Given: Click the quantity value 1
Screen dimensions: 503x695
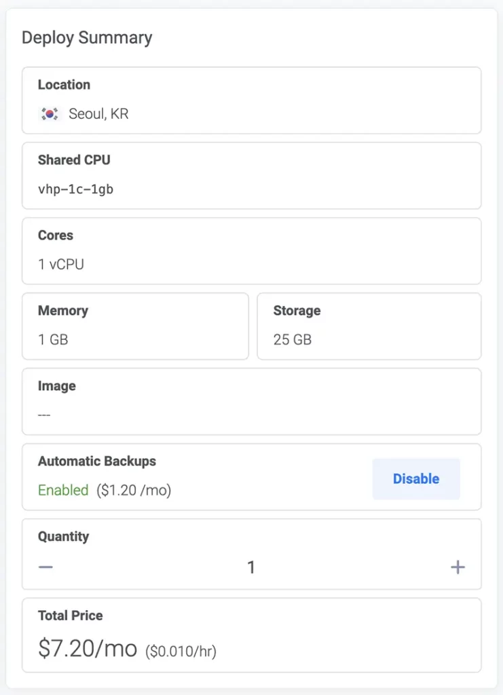Looking at the screenshot, I should [x=251, y=567].
